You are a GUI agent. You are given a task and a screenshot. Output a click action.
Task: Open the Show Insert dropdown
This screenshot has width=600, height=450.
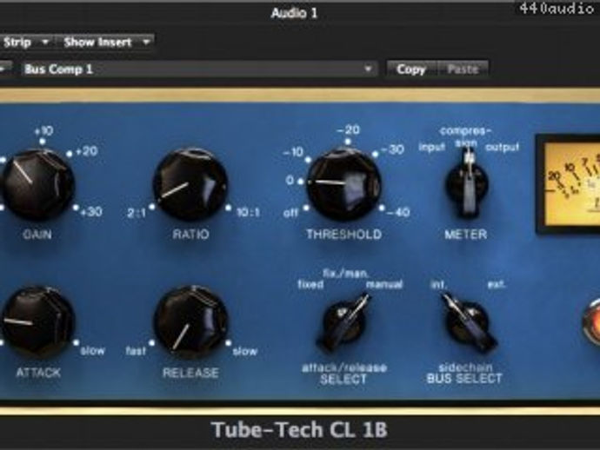click(106, 42)
